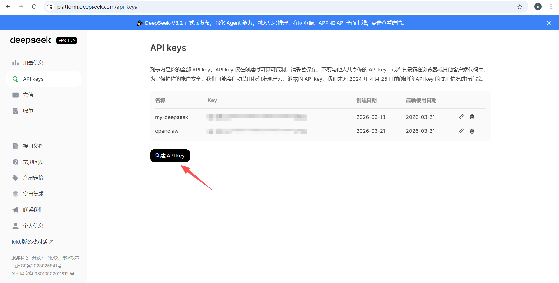Click the 实用集成 layers icon

15,194
